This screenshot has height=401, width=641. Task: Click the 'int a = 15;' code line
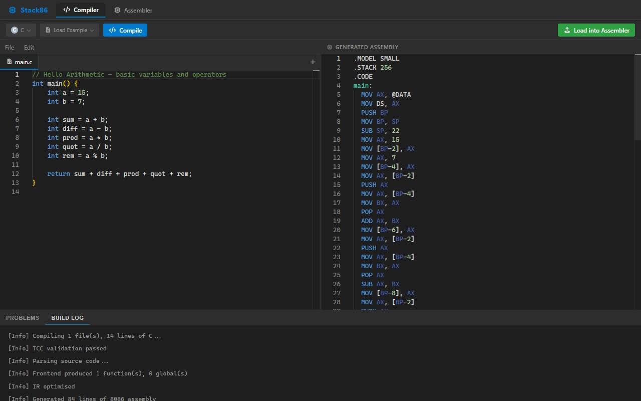[x=68, y=92]
